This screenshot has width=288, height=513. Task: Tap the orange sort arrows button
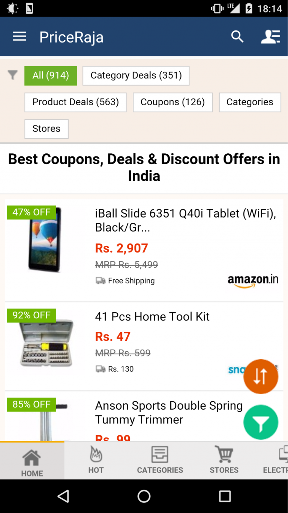261,376
